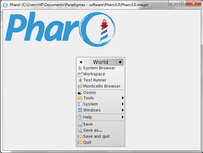Click the World menu title bar
Image resolution: width=203 pixels, height=153 pixels.
tap(100, 62)
